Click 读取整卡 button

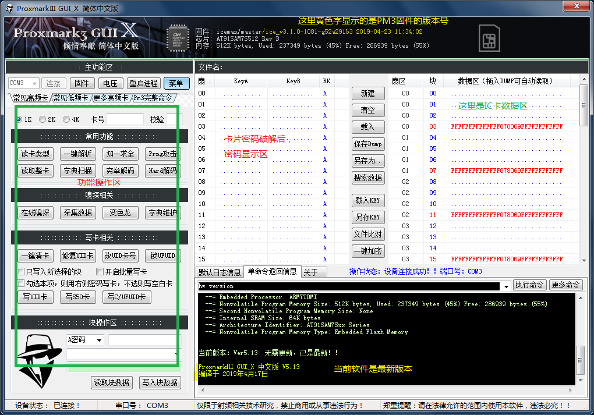click(36, 171)
